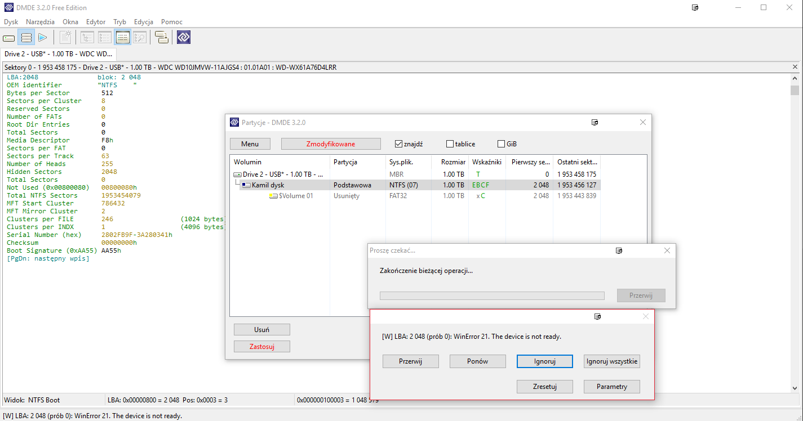Open the Tryb menu

[x=119, y=22]
